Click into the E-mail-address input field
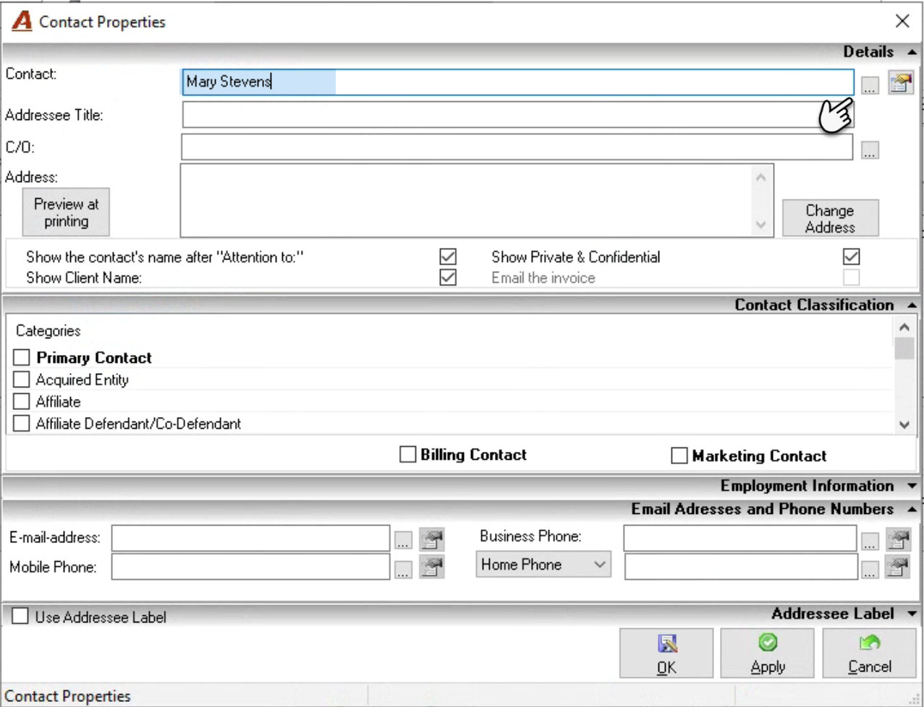Image resolution: width=924 pixels, height=707 pixels. point(251,539)
